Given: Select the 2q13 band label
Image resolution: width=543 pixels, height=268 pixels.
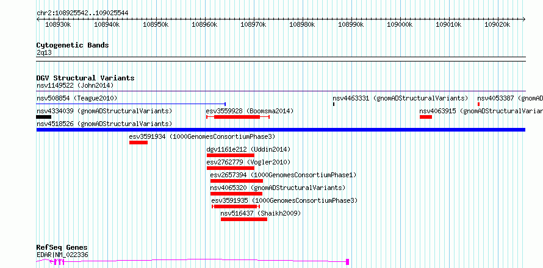Looking at the screenshot, I should click(44, 53).
